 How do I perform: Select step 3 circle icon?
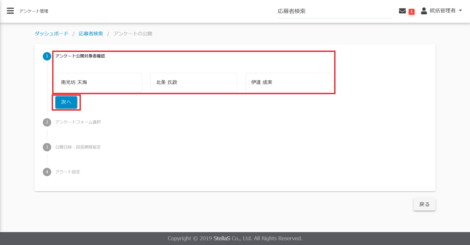[47, 147]
